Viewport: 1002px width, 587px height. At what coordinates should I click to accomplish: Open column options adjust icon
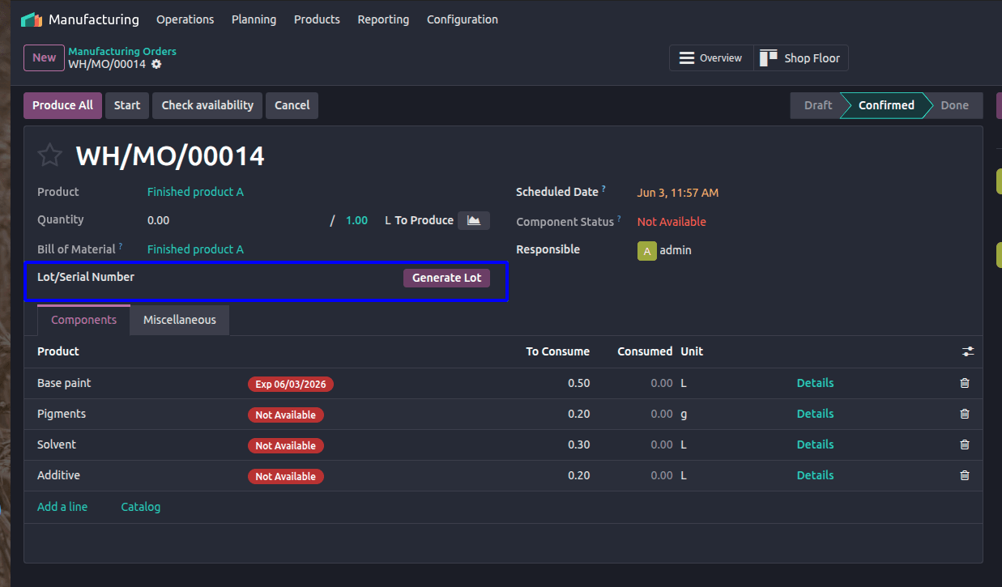coord(968,351)
